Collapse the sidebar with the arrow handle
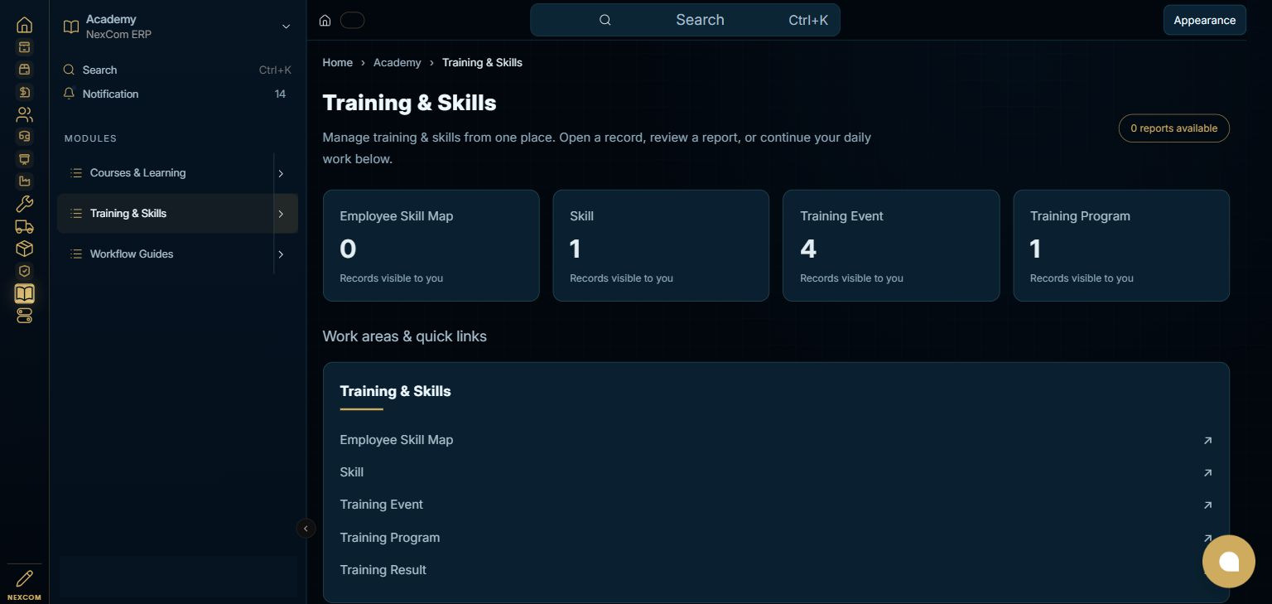The width and height of the screenshot is (1272, 604). pos(306,529)
